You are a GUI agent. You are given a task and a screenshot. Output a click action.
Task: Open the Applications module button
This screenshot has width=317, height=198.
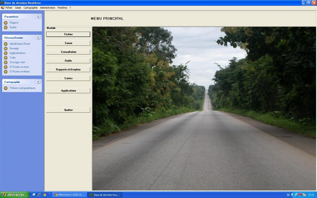click(x=68, y=91)
